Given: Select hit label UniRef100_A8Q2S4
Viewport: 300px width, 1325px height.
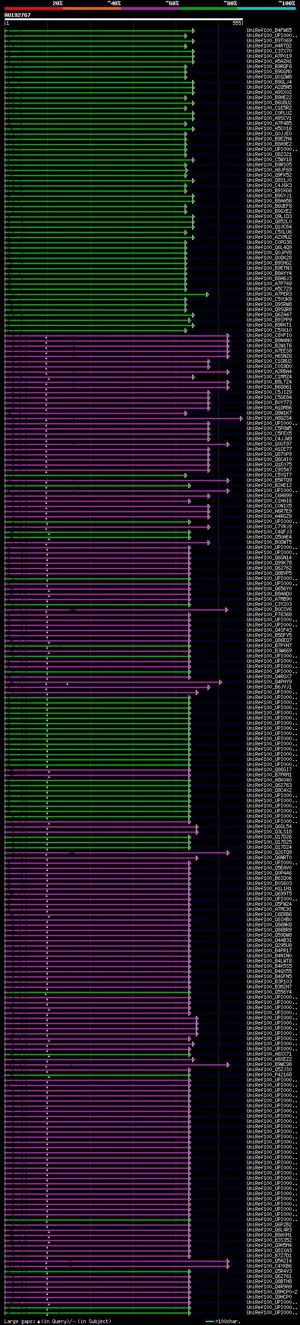Looking at the screenshot, I should 269,418.
